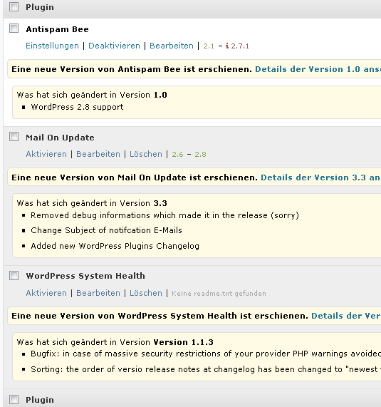Screen dimensions: 381x407
Task: Click the Plugin column header at top
Action: (40, 7)
